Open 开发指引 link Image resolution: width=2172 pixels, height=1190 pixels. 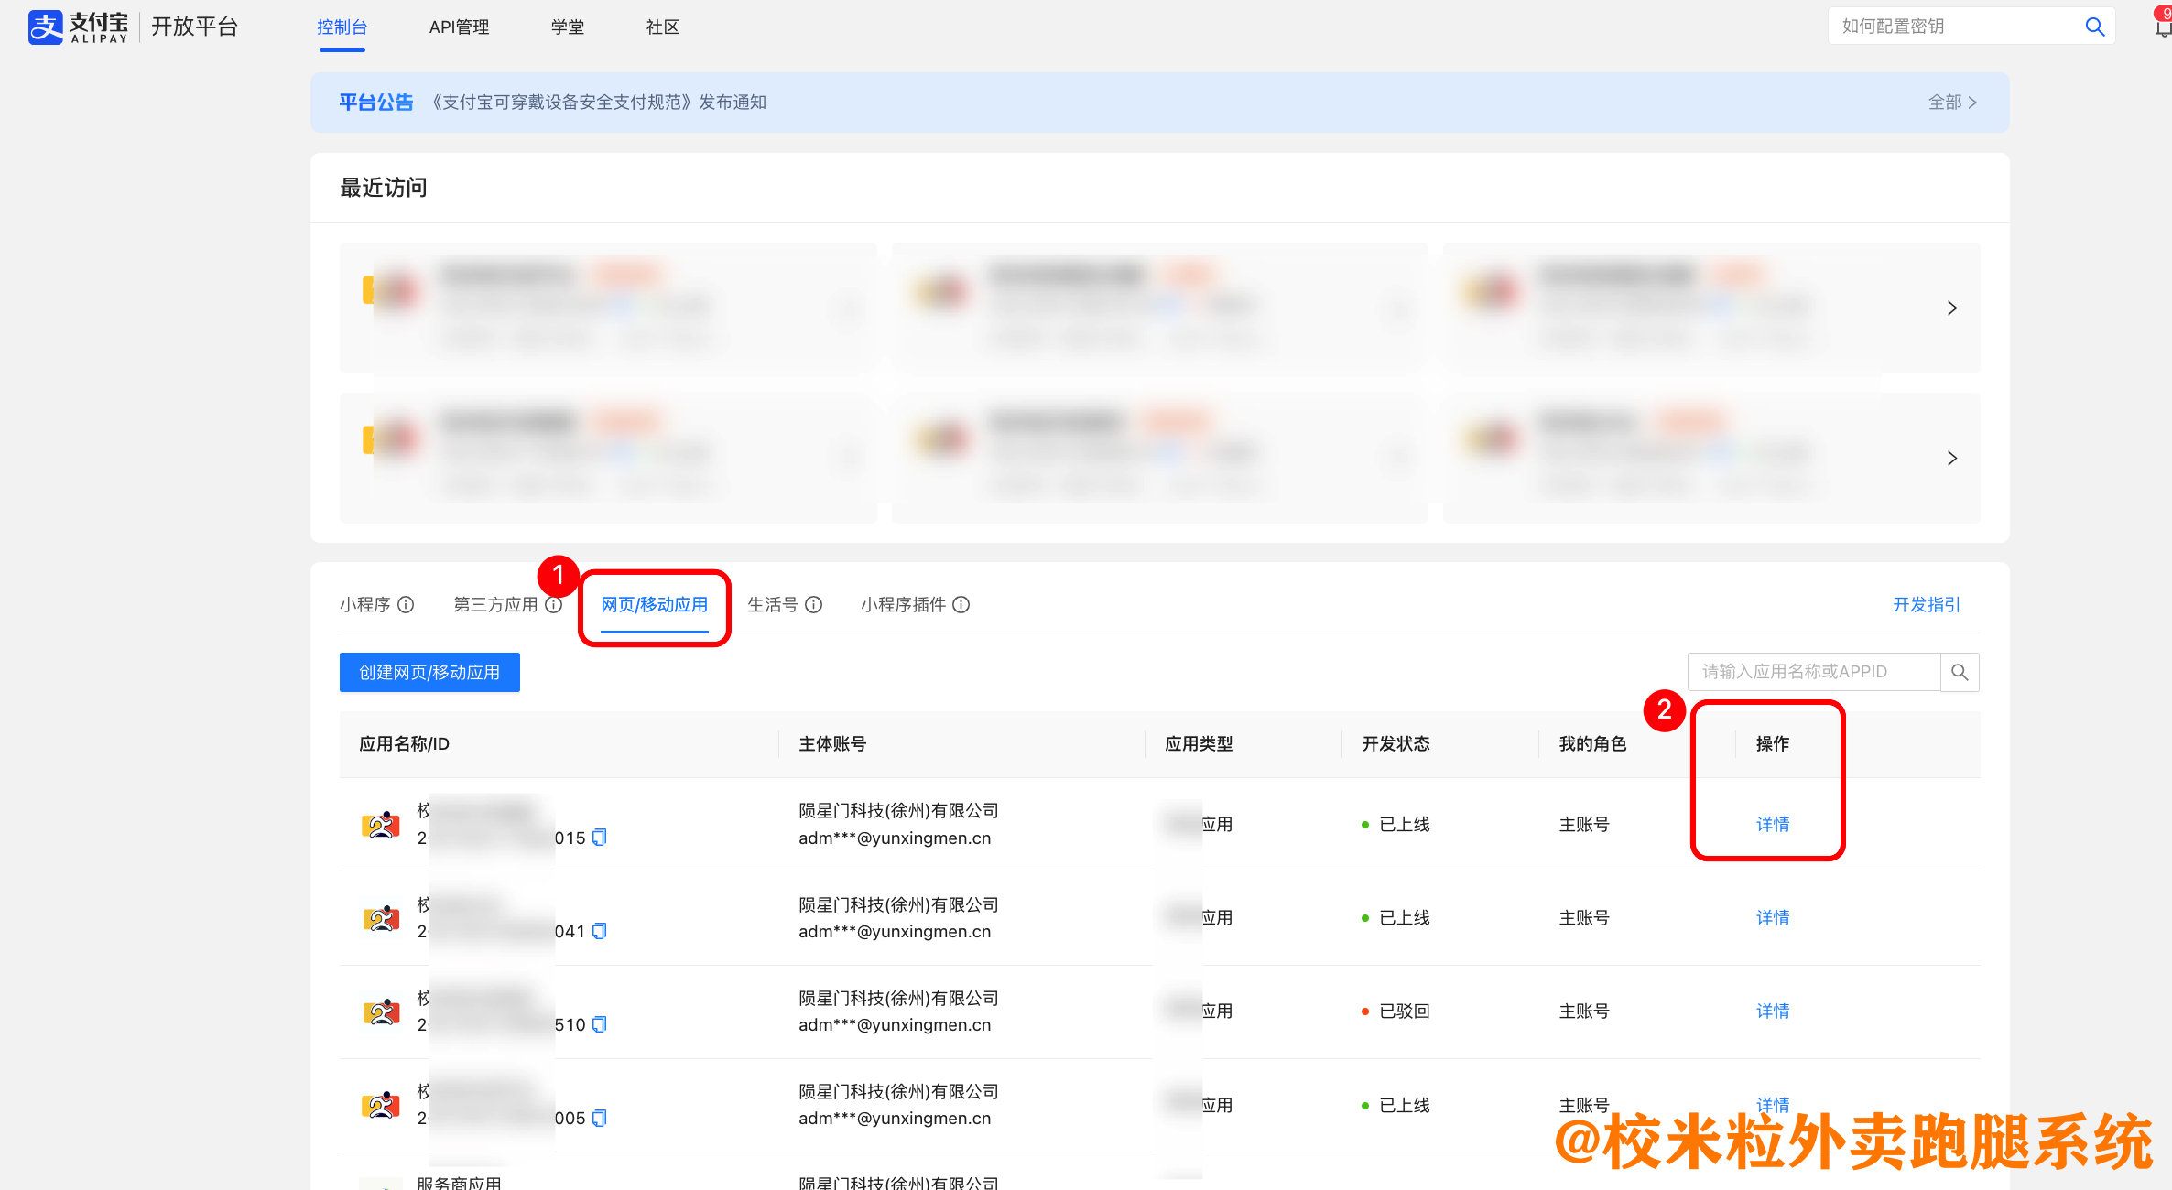(1926, 605)
